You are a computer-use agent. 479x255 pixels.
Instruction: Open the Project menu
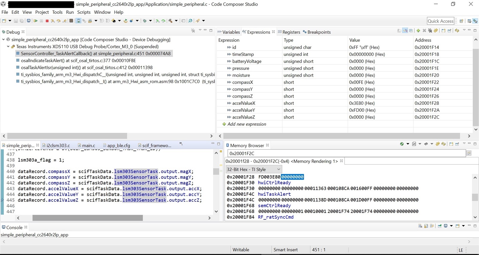[42, 12]
